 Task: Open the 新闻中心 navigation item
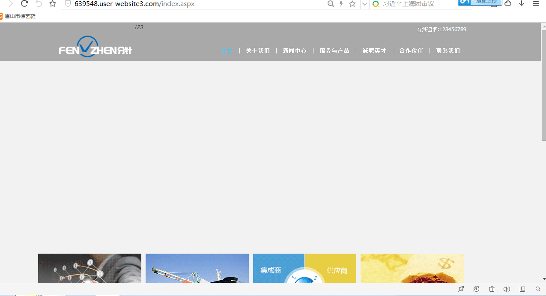[295, 50]
